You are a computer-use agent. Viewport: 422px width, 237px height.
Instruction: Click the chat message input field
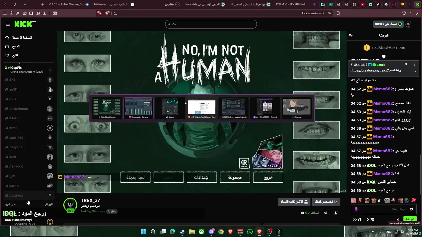coord(384,209)
